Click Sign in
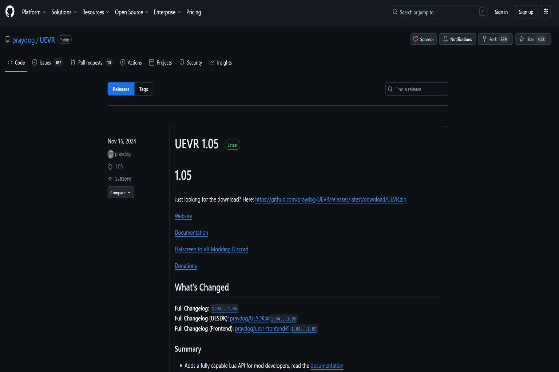The width and height of the screenshot is (559, 372). point(501,12)
